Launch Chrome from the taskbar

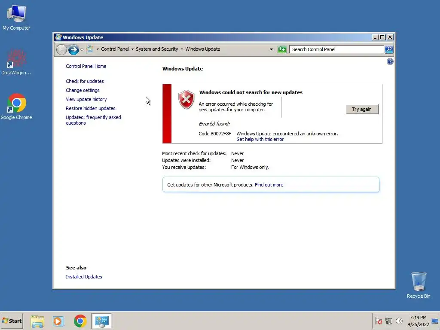[80, 321]
